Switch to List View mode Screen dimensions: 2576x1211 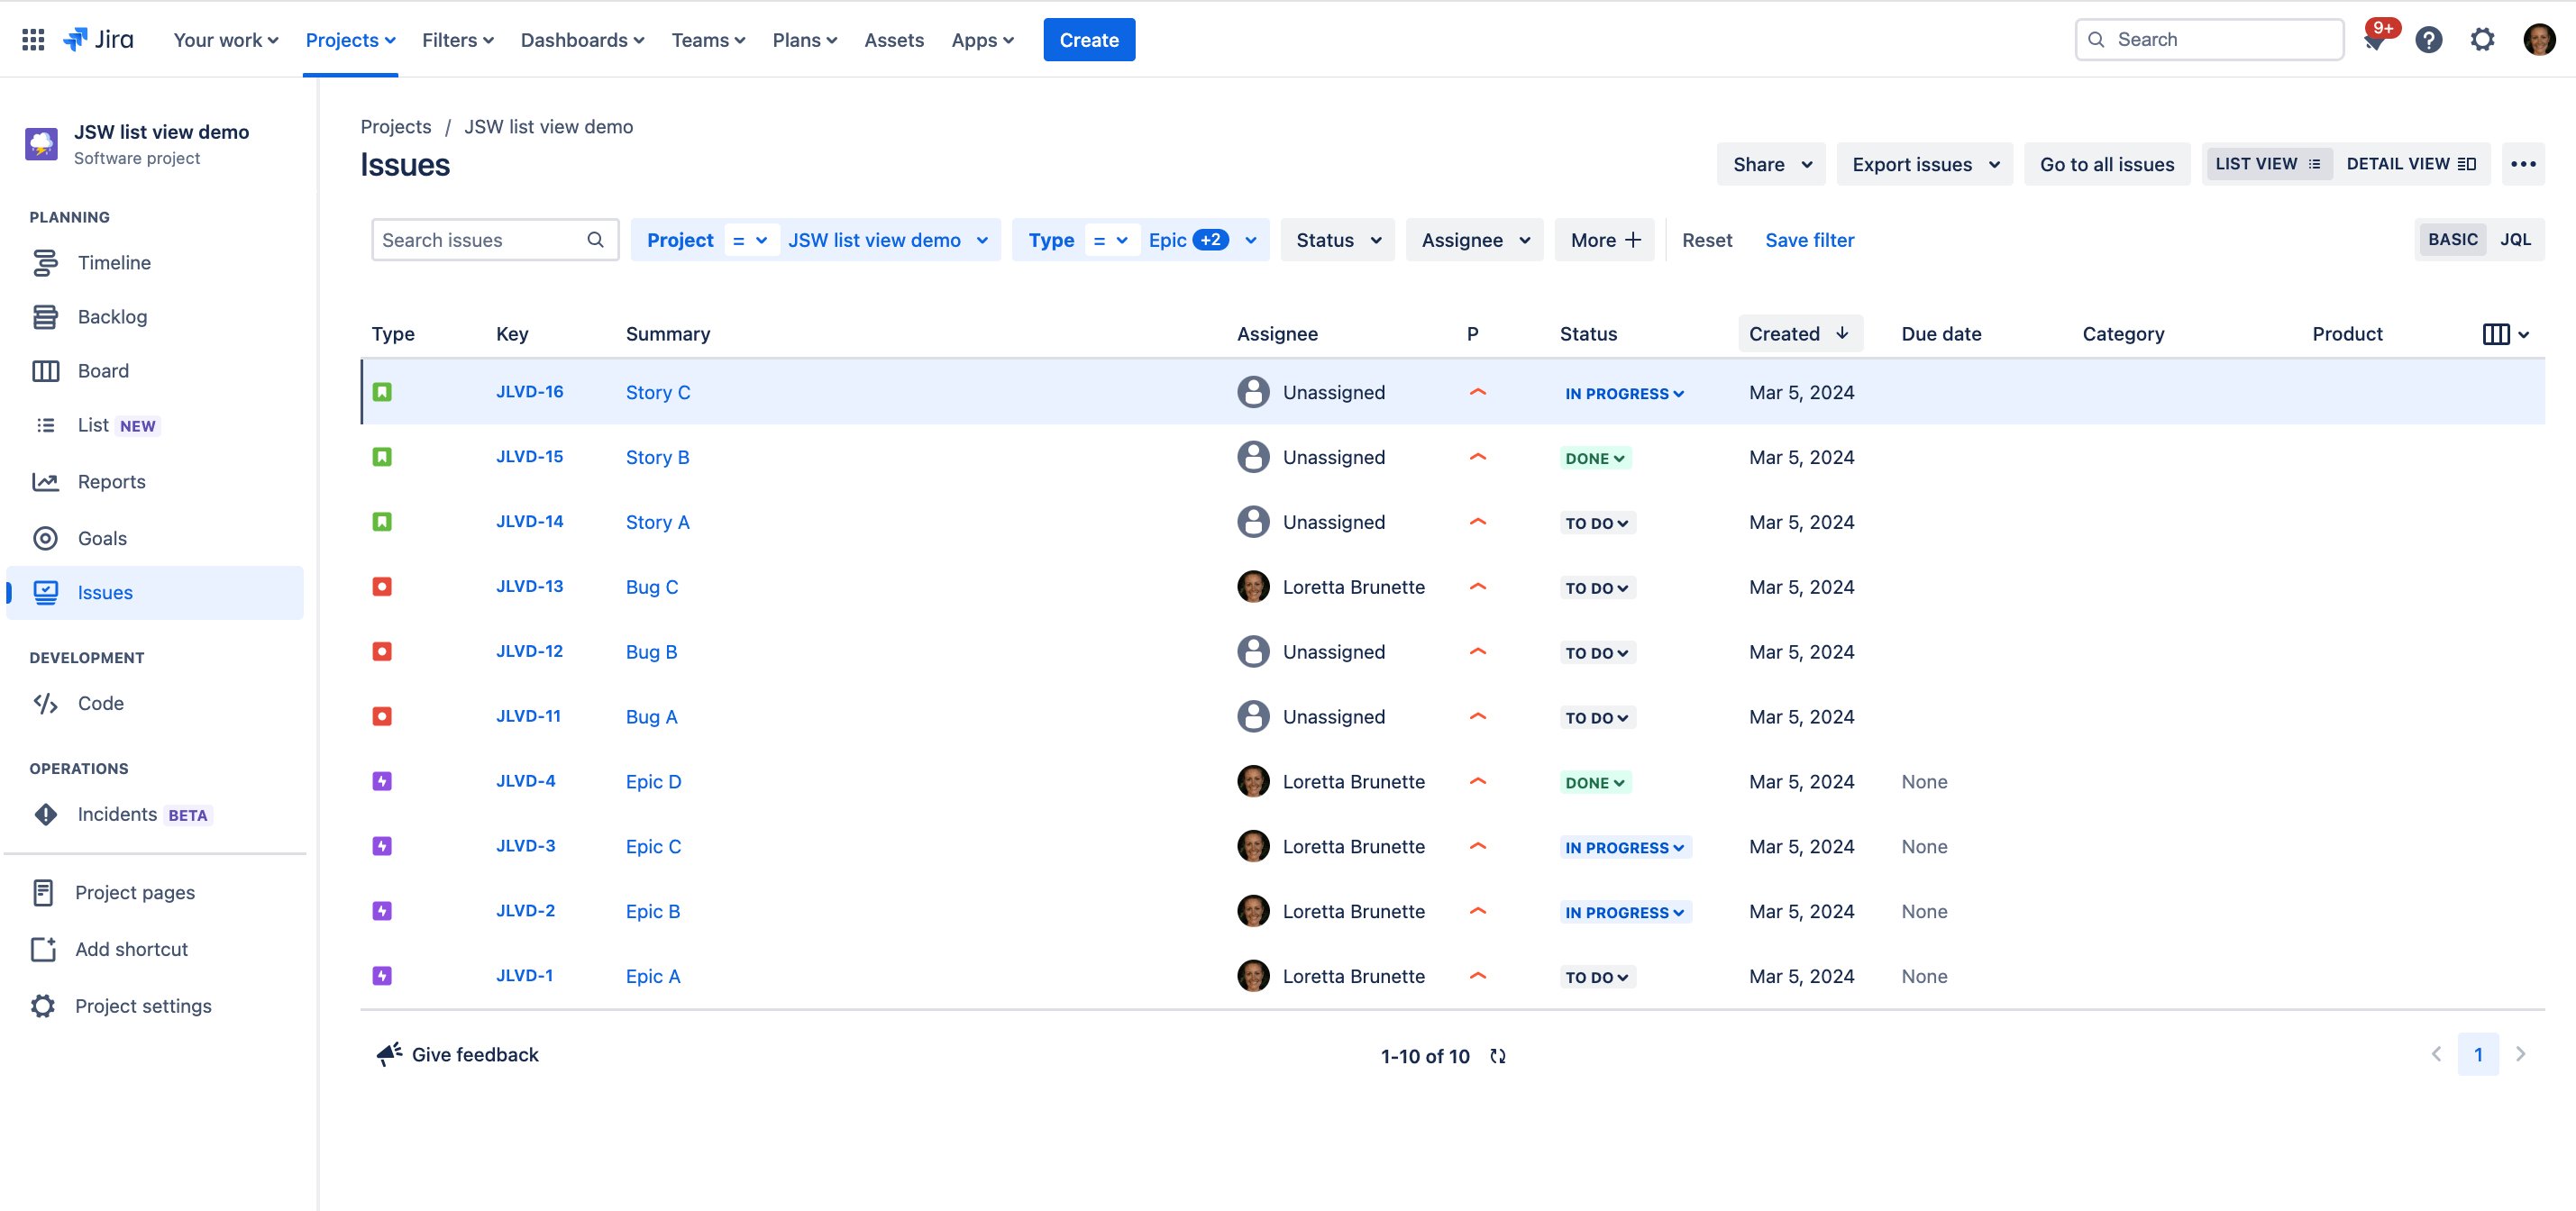coord(2266,164)
